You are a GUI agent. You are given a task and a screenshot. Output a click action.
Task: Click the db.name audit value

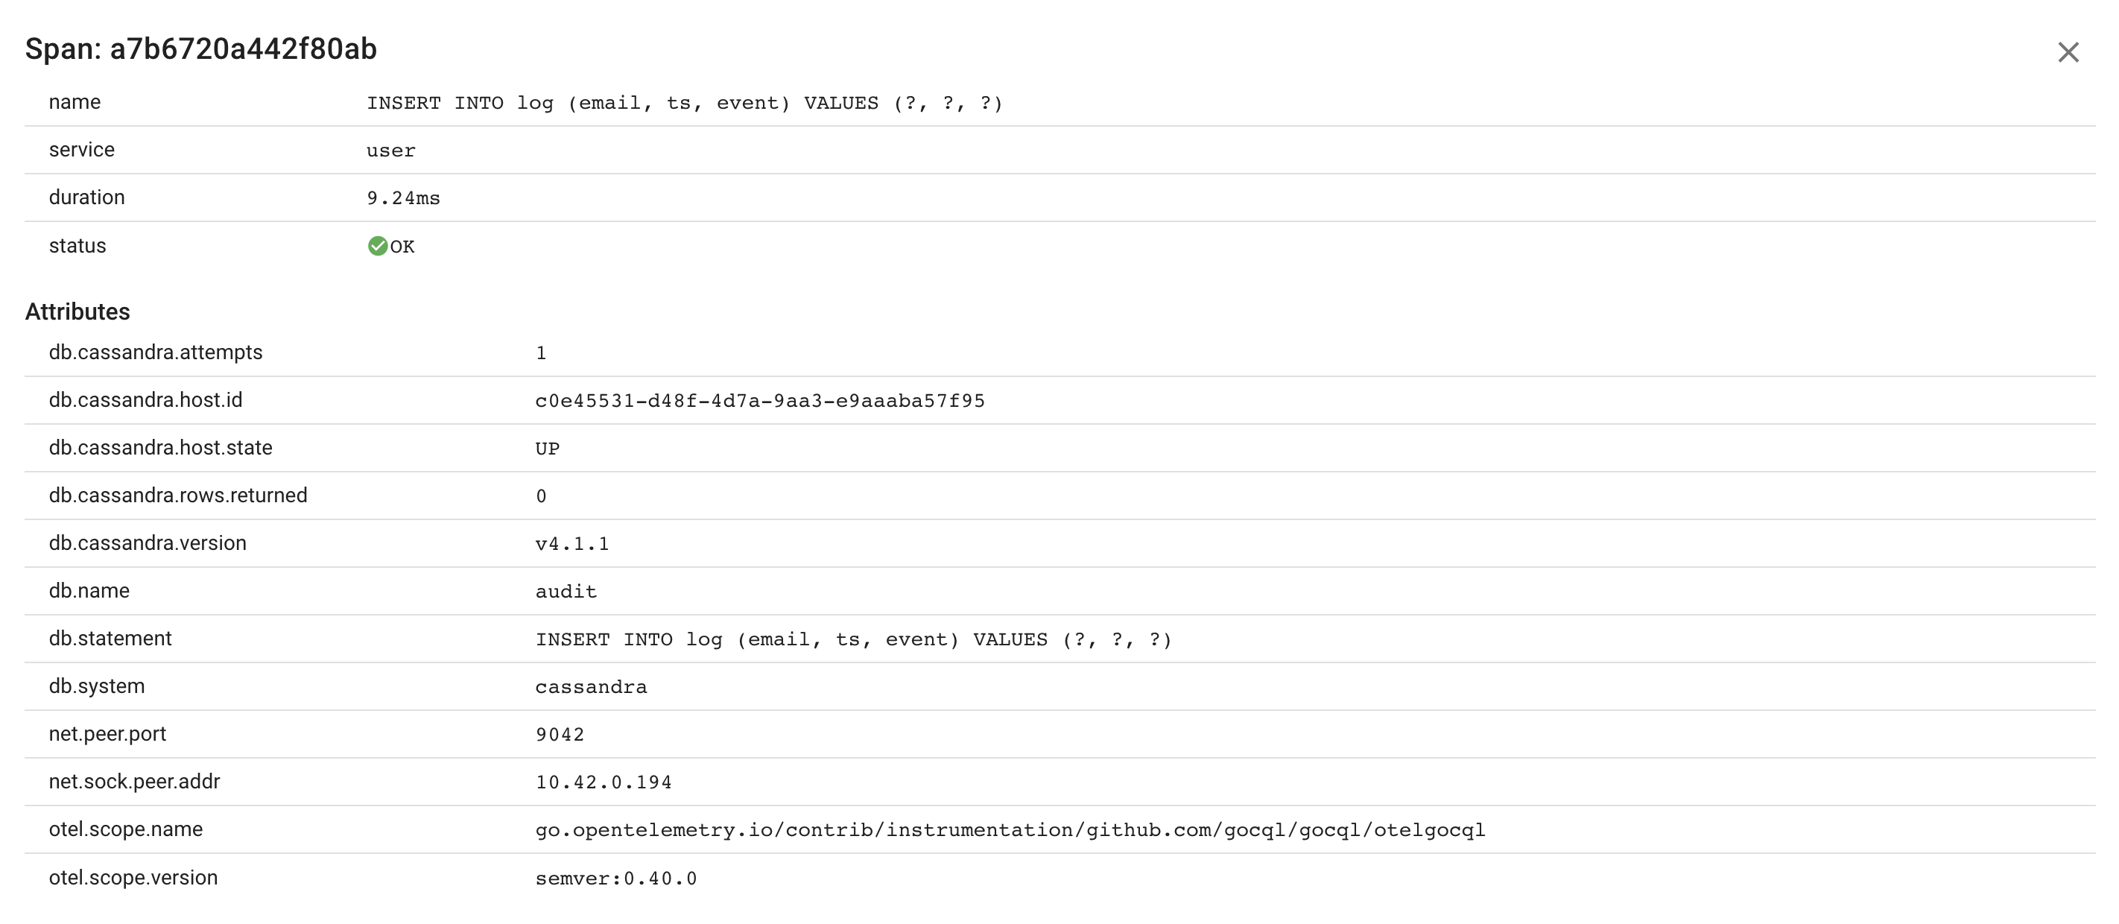[566, 592]
